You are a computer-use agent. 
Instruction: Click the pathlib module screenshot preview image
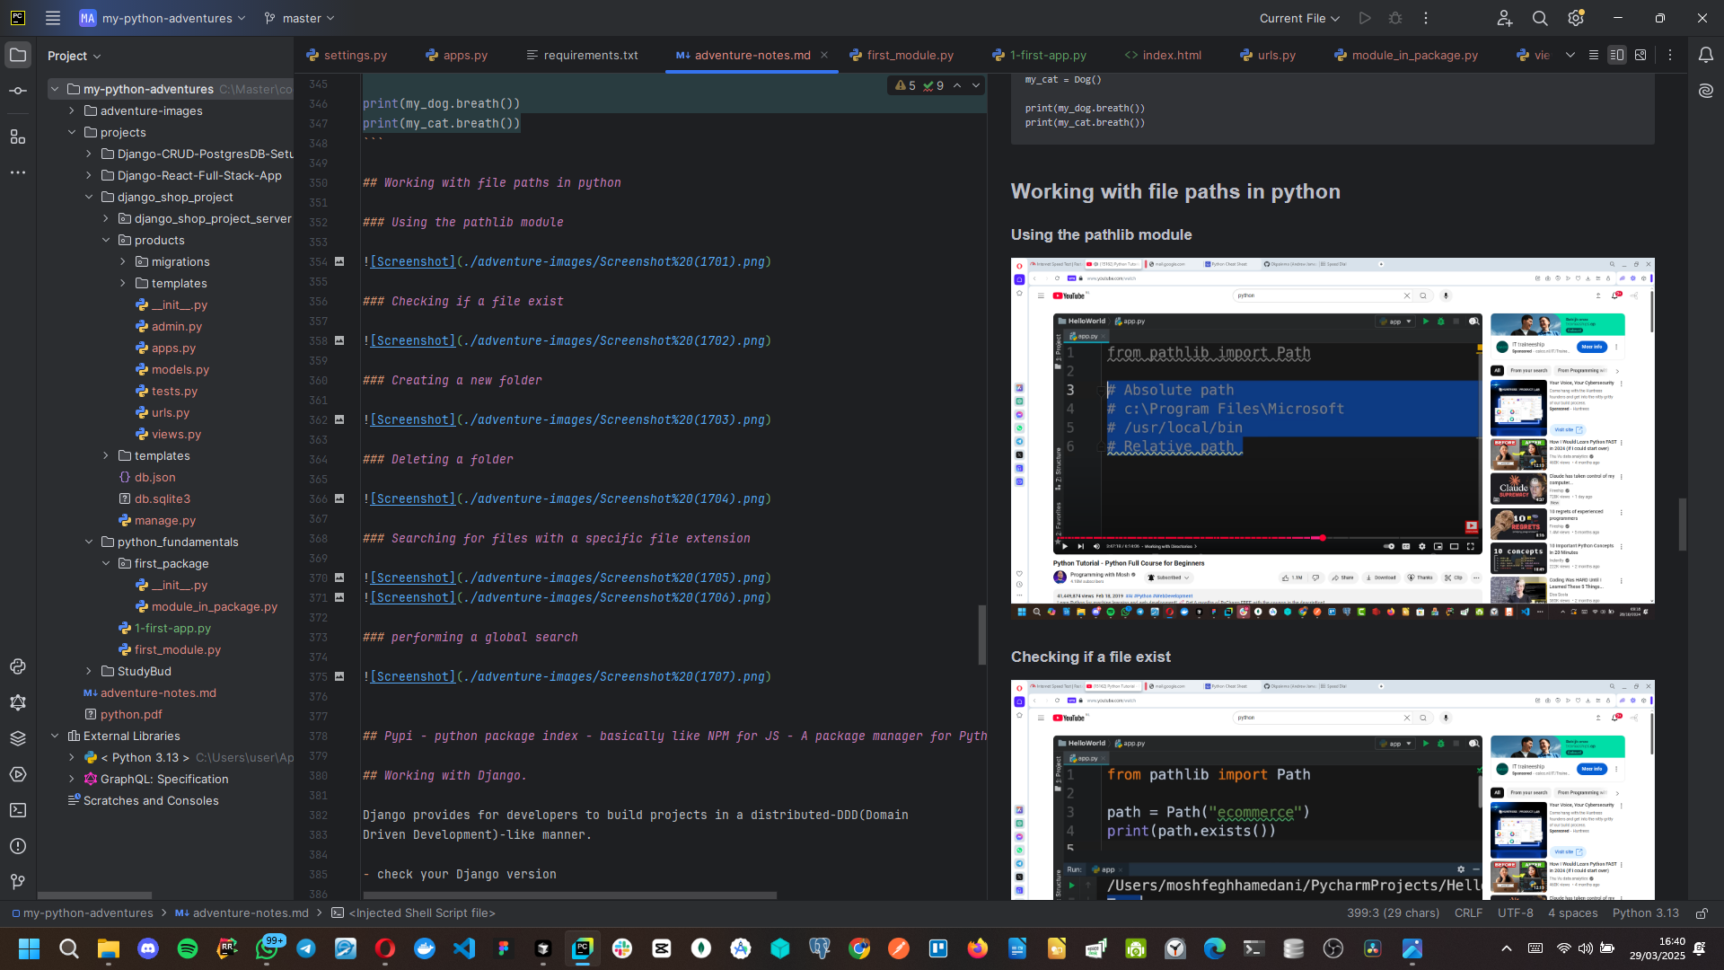click(1333, 439)
